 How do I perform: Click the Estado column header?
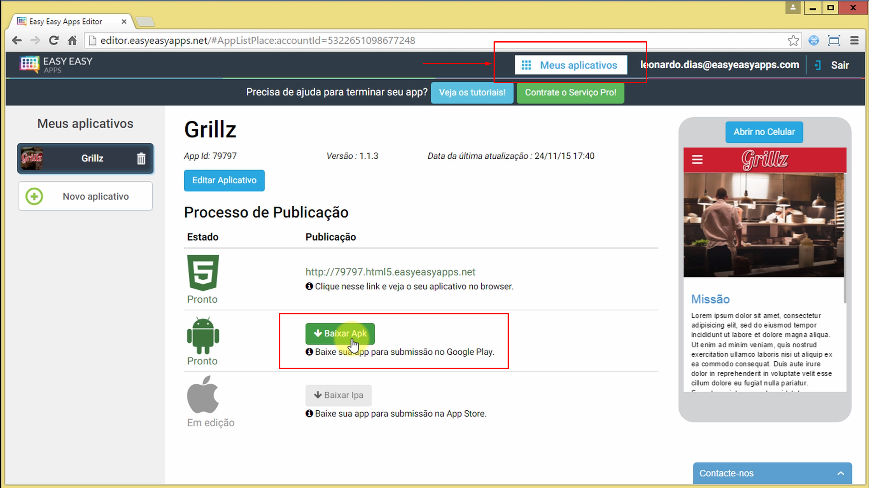tap(202, 237)
